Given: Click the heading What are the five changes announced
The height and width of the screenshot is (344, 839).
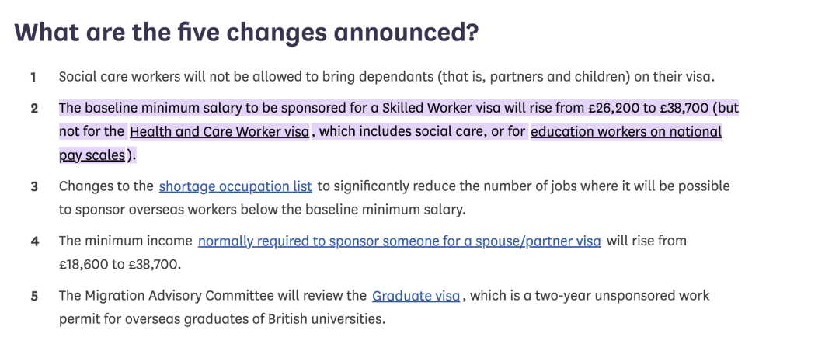Looking at the screenshot, I should (246, 33).
